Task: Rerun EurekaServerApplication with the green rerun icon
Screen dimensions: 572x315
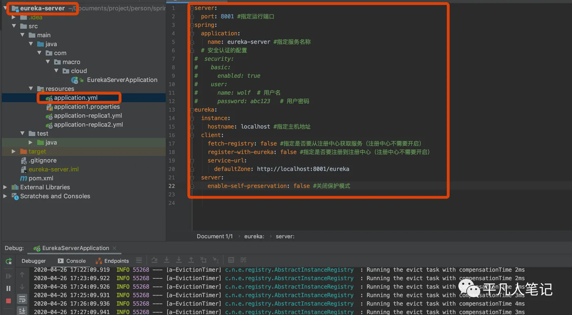Action: (x=8, y=261)
